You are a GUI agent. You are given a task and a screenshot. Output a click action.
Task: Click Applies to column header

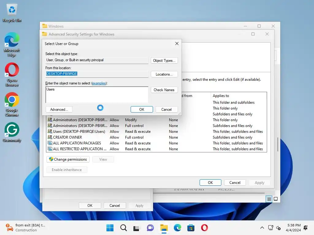(239, 96)
